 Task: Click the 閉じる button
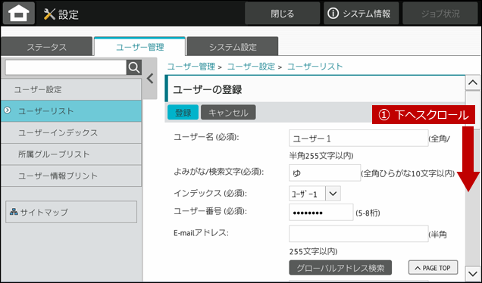[x=282, y=14]
